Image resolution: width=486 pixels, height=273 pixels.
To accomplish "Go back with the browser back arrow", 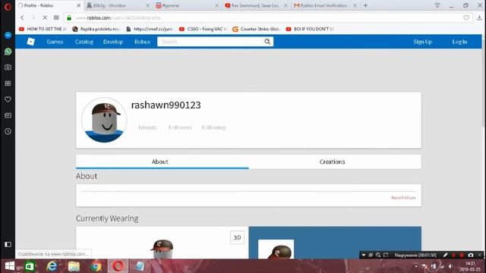I will (x=22, y=17).
